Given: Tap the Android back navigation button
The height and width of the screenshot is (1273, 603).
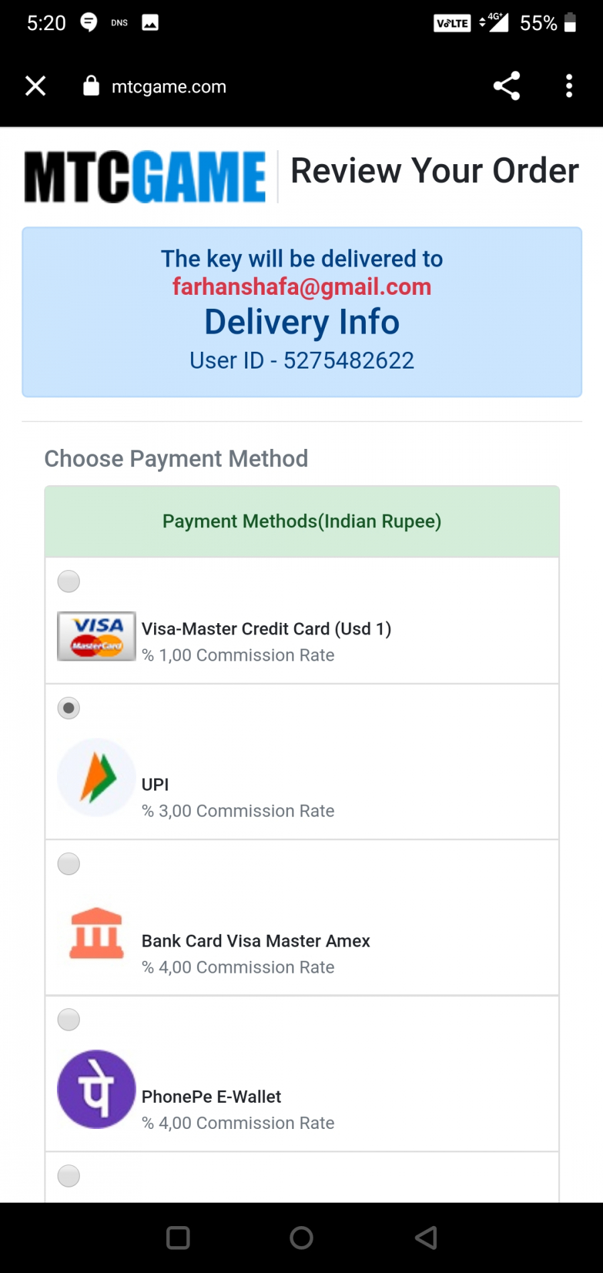Looking at the screenshot, I should pos(426,1237).
